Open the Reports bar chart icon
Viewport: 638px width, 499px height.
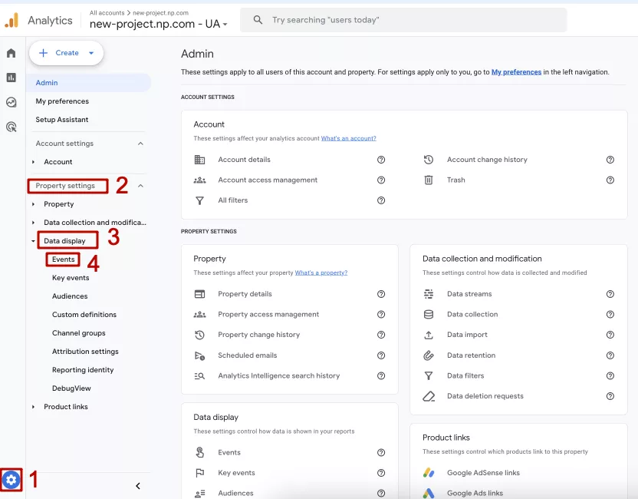coord(11,78)
